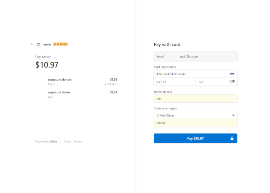Click the Pay $10.97 button
Viewport: 270px width, 193px height.
(x=196, y=138)
